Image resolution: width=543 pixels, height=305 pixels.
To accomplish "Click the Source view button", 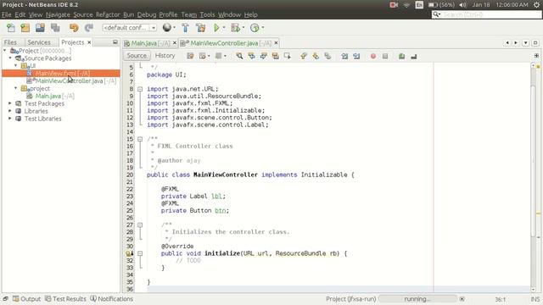I will click(x=137, y=55).
